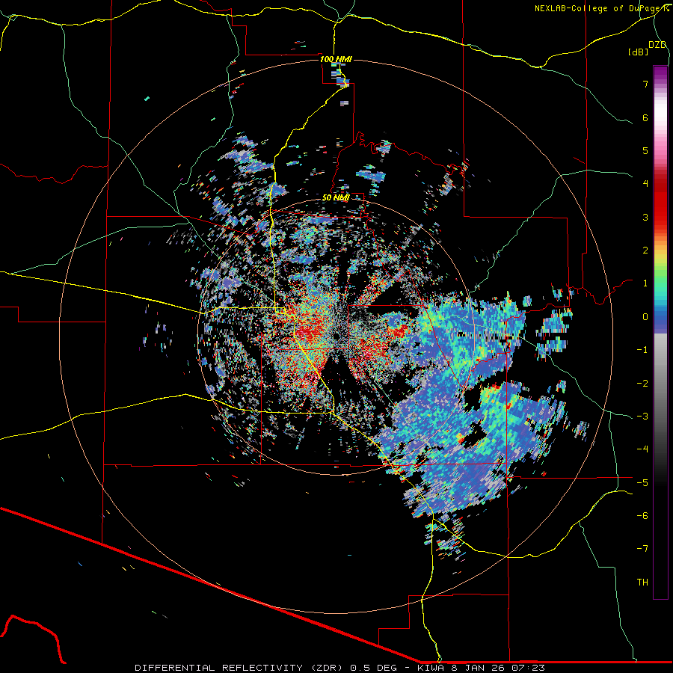Click the positive 4 dB scale value
The height and width of the screenshot is (673, 673).
point(645,184)
